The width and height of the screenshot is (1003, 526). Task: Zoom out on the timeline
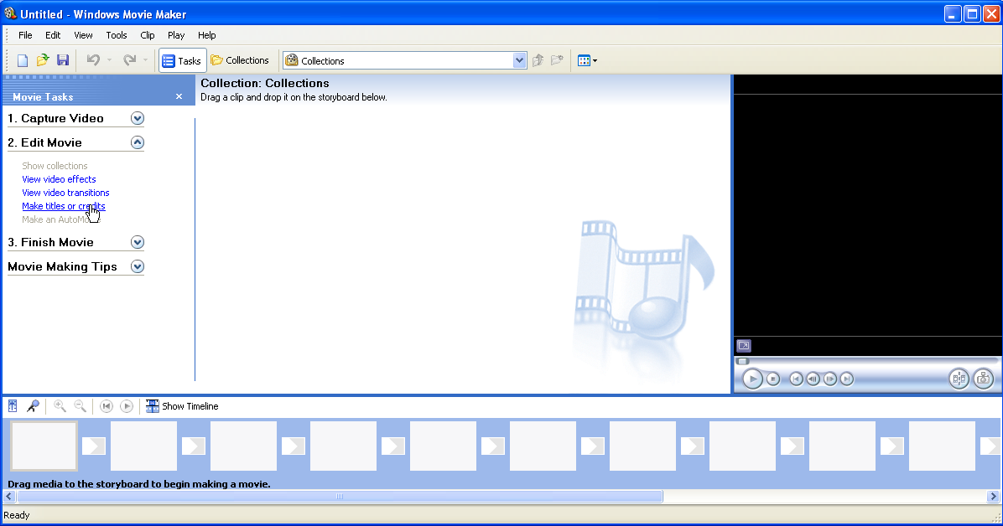coord(80,406)
